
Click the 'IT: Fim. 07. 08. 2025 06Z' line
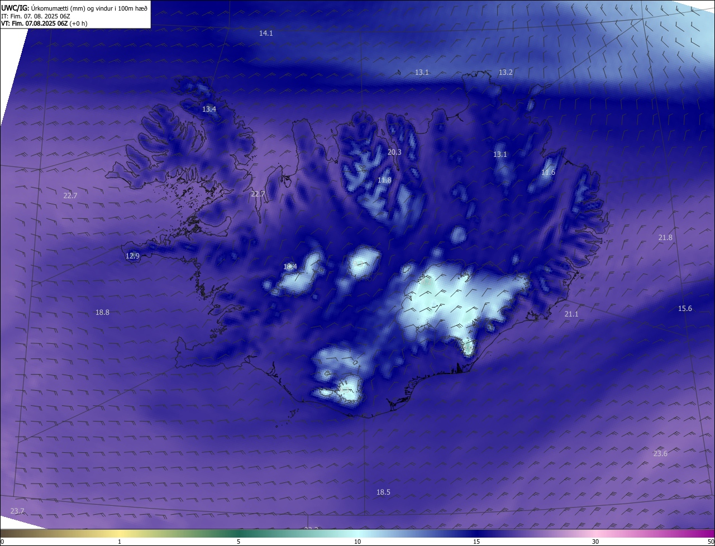click(x=35, y=16)
